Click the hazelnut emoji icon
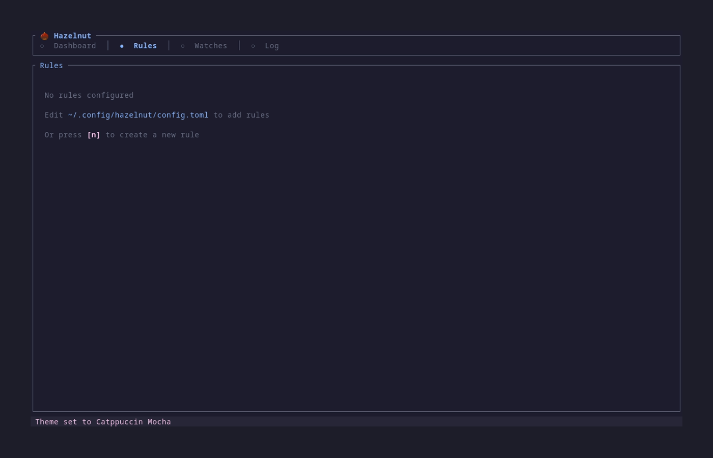 pos(44,36)
